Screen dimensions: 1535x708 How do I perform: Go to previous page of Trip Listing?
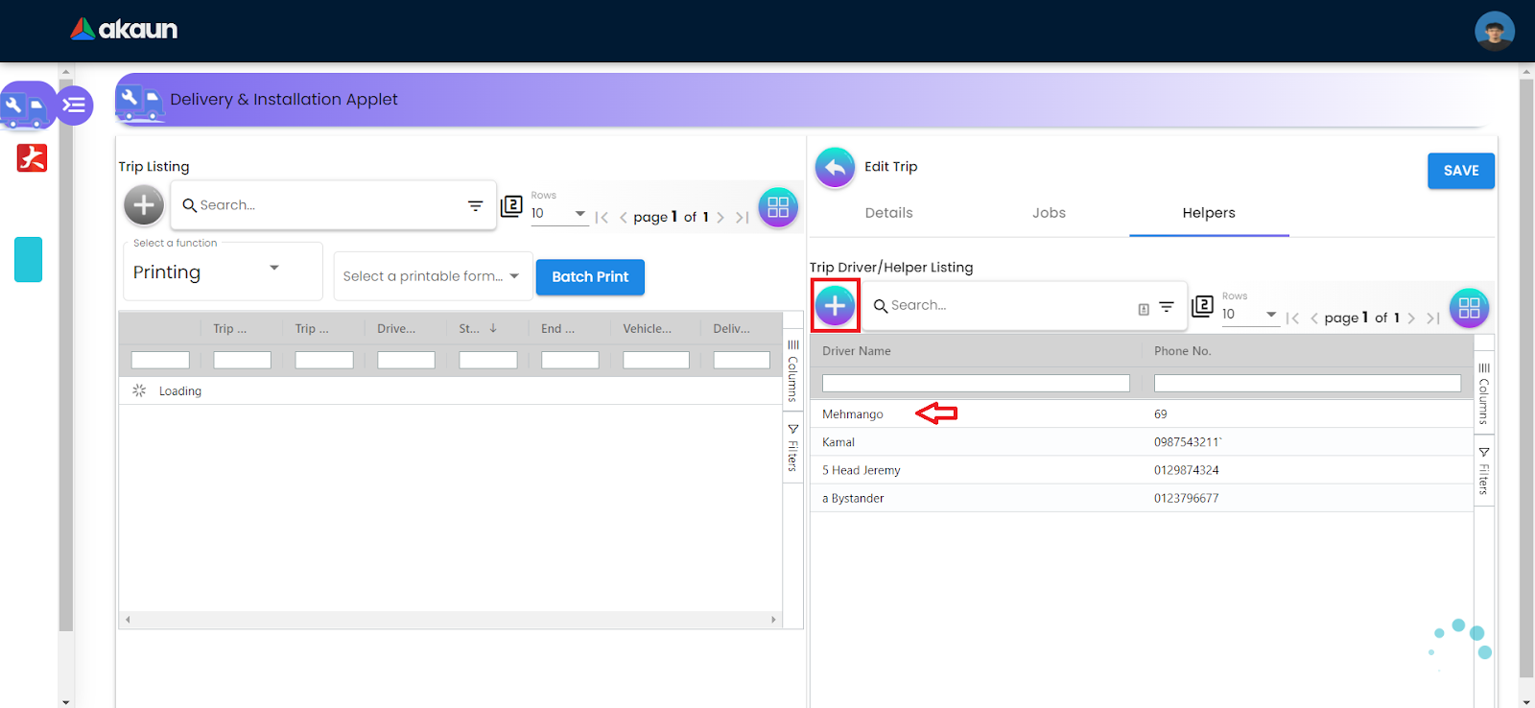click(x=624, y=218)
